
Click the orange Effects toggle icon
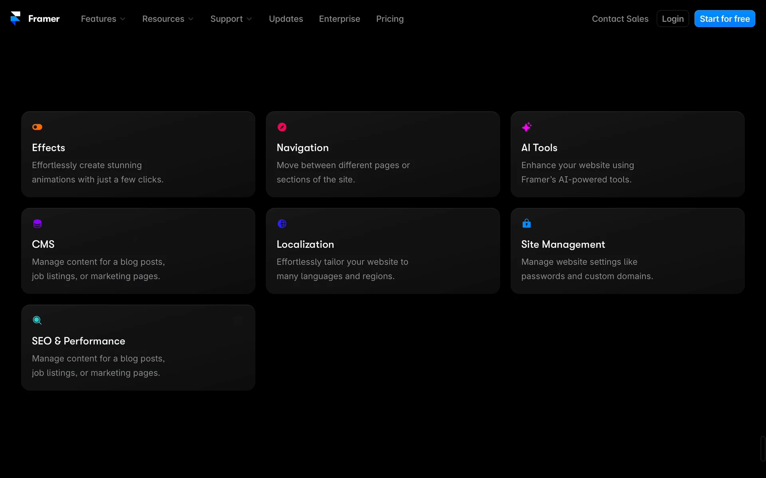tap(37, 127)
